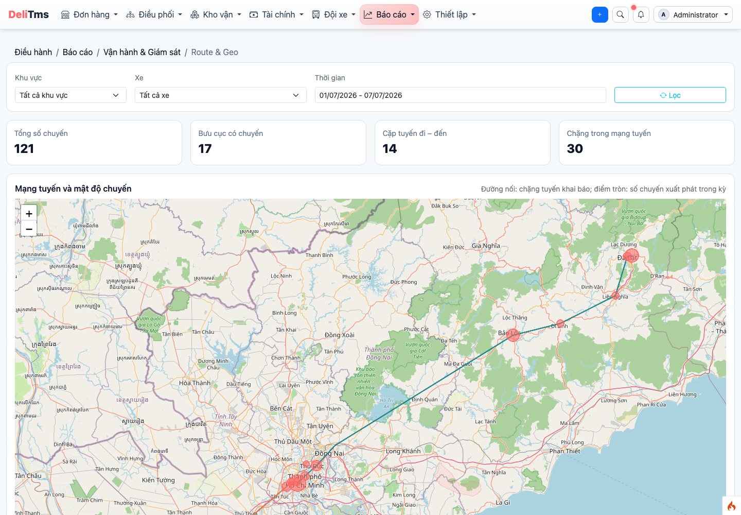Screen dimensions: 741x515
Task: Open the Administrator account dropdown
Action: click(693, 14)
